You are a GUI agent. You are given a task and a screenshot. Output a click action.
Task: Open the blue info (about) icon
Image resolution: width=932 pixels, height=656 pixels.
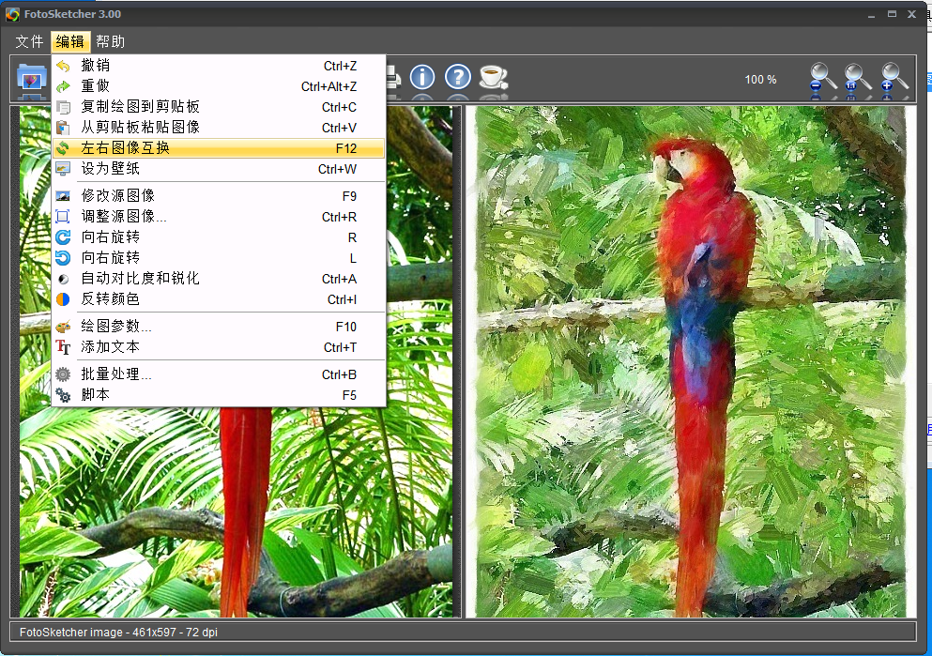click(x=422, y=77)
